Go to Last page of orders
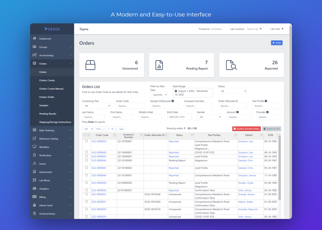This screenshot has height=230, width=322. click(x=121, y=129)
